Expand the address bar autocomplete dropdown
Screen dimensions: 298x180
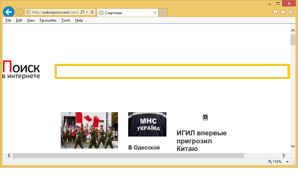[x=87, y=12]
